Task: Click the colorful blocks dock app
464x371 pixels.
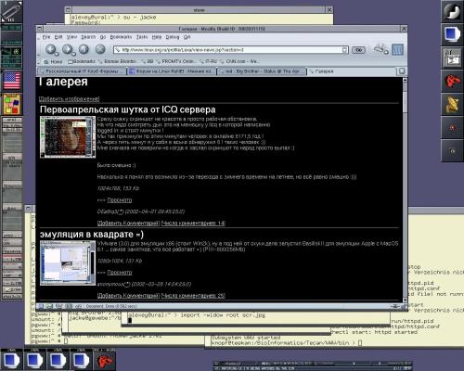Action: coord(11,104)
